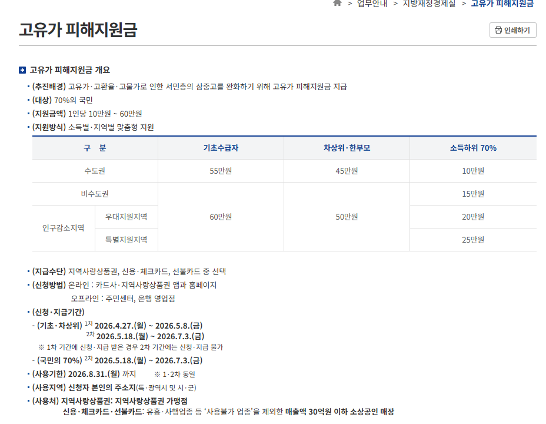Click the 비수도권 row label
Image resolution: width=546 pixels, height=424 pixels.
tap(95, 194)
